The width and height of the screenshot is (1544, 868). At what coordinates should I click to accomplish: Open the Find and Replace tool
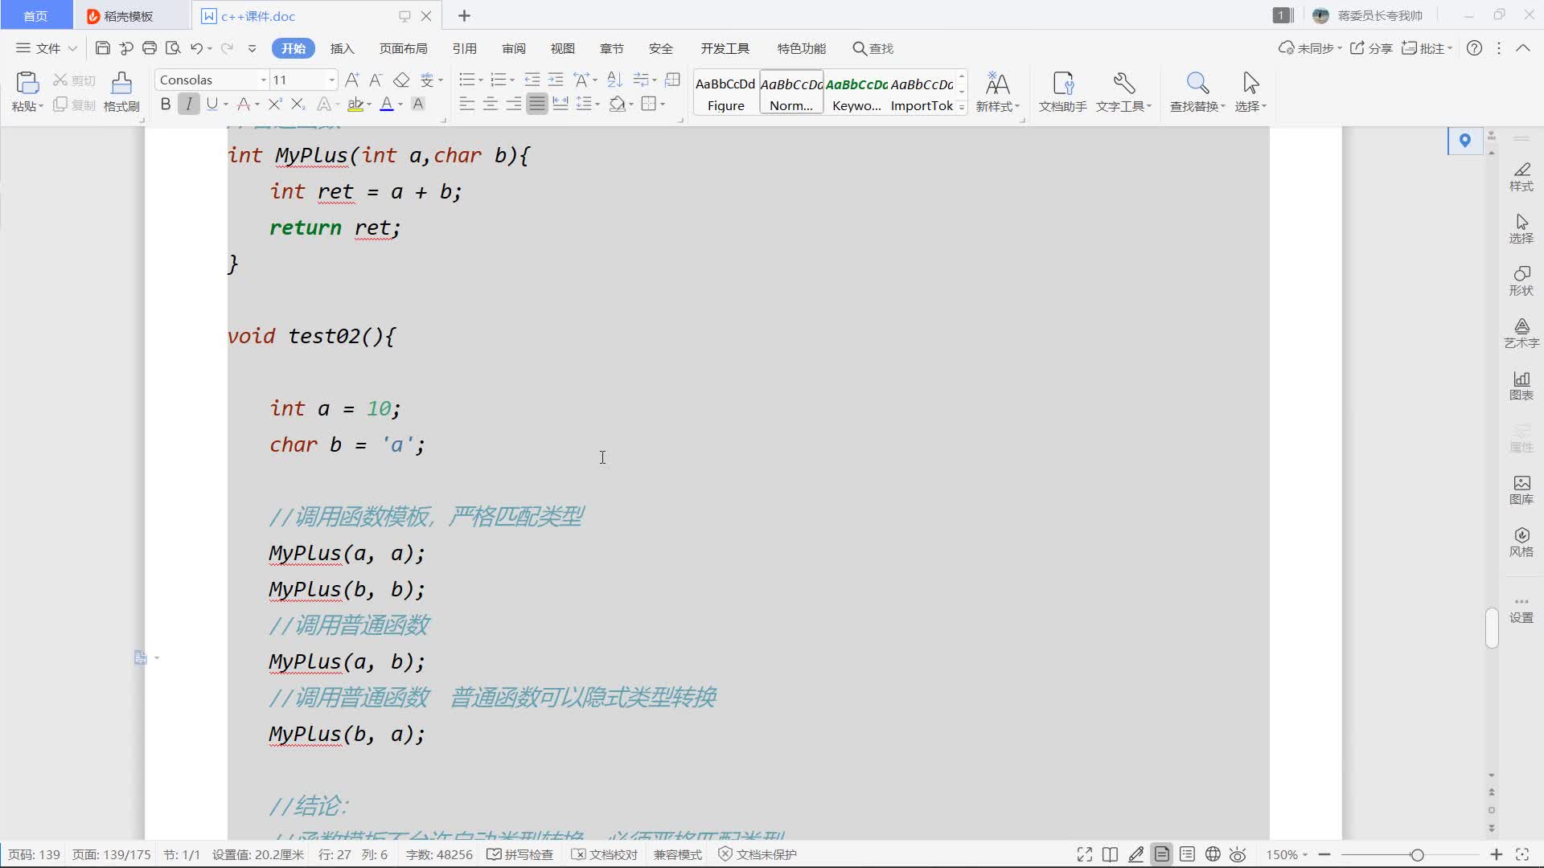1197,92
